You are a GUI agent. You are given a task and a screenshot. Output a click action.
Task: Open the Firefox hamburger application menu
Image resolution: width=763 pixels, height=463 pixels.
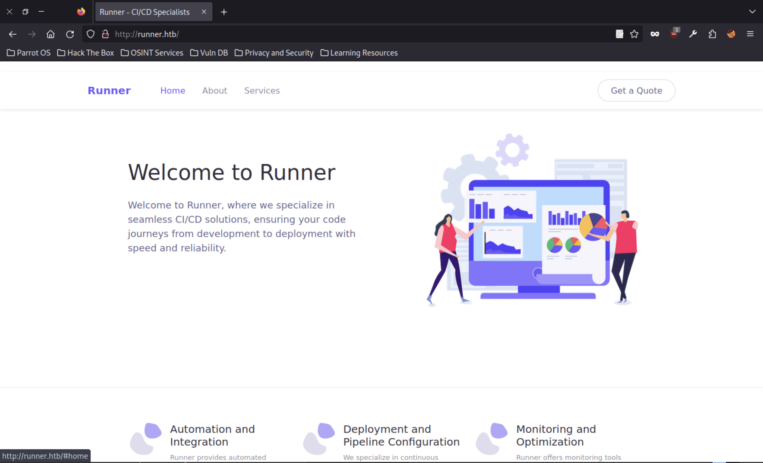coord(750,34)
